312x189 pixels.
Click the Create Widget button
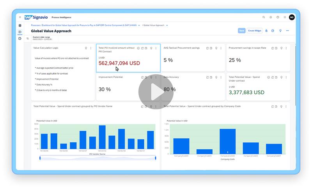255,30
